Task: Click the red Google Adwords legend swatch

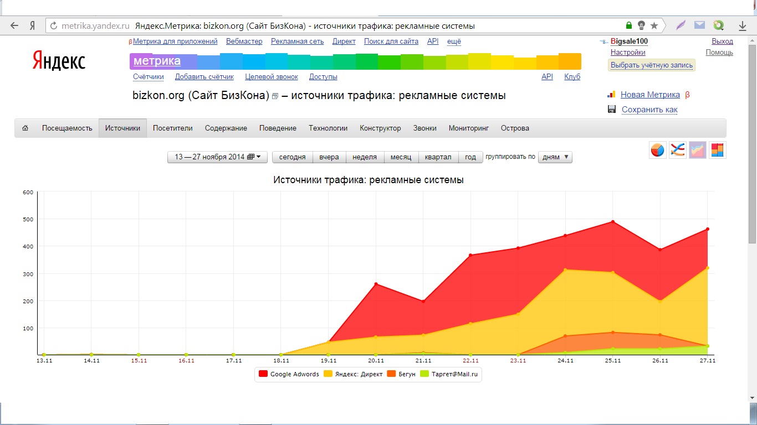Action: click(x=263, y=374)
